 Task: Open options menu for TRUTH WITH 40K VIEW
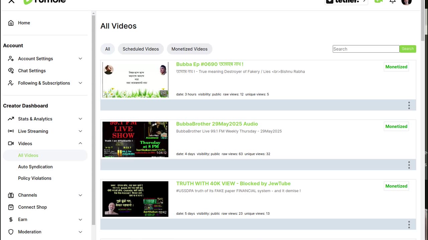click(409, 225)
